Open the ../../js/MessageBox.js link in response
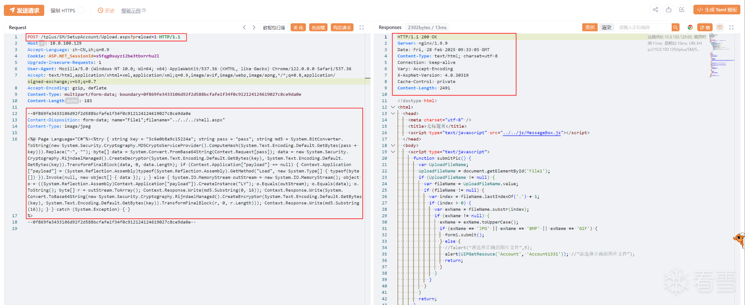The height and width of the screenshot is (305, 745). (x=532, y=133)
